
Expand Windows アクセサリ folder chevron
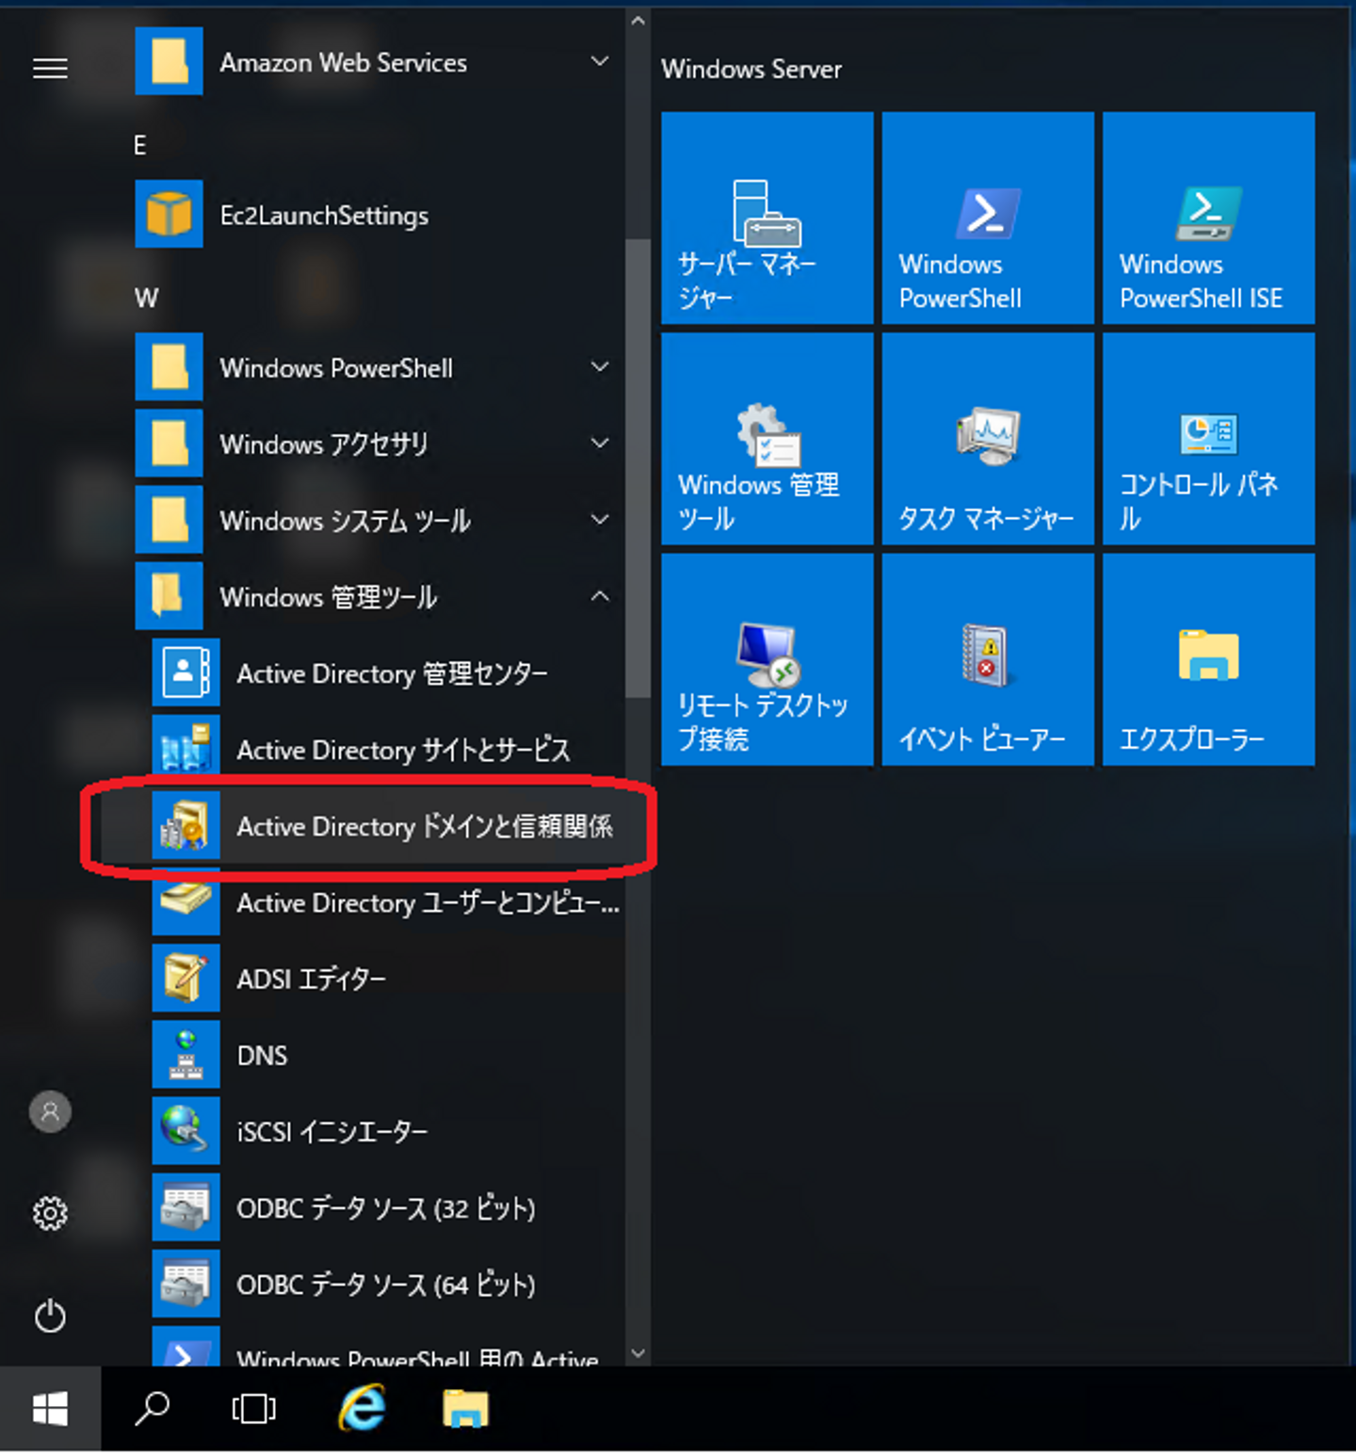click(600, 443)
